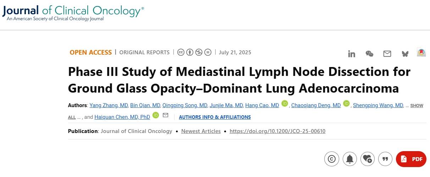Open the cite quotation marks icon
Screen dimensions: 430x177
(386, 159)
